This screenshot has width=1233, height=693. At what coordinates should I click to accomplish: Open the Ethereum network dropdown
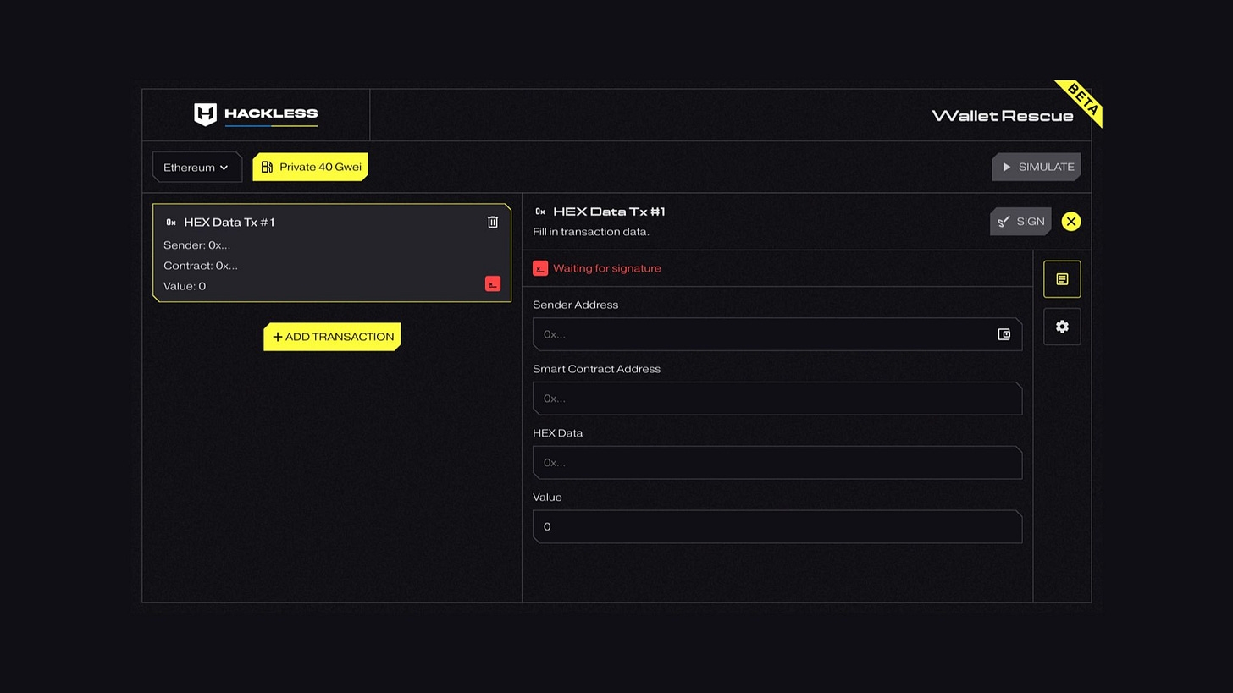196,168
